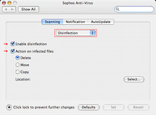This screenshot has height=115, width=156.
Task: Choose the Copy radio option
Action: 18,72
